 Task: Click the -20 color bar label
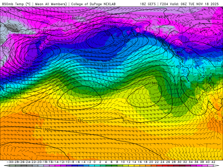click(38, 162)
